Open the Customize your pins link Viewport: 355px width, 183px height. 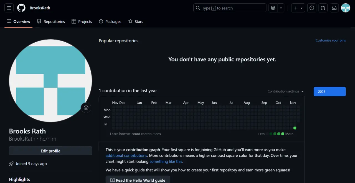pos(331,40)
